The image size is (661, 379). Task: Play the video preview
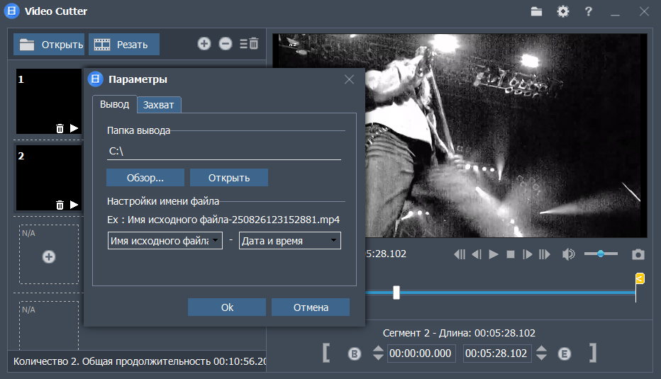click(x=494, y=254)
